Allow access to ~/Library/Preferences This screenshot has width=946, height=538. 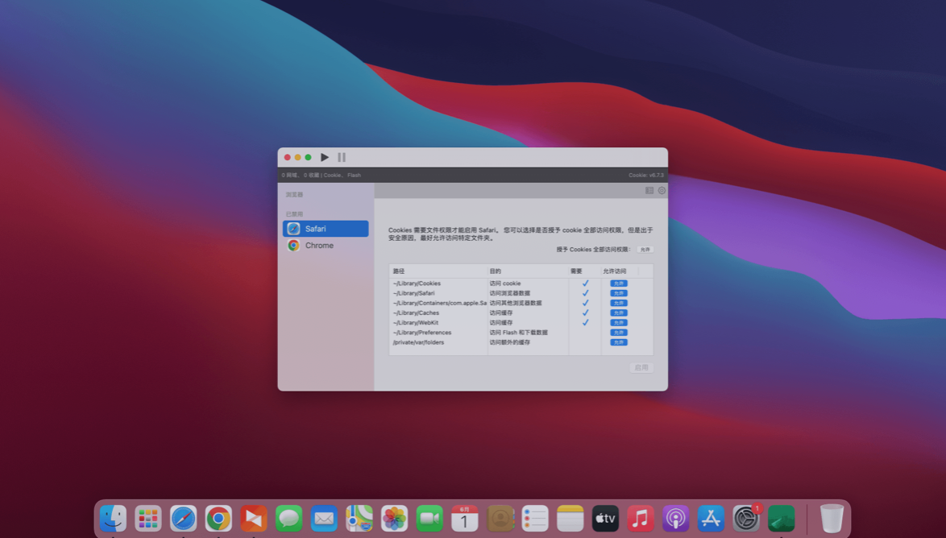pos(619,332)
